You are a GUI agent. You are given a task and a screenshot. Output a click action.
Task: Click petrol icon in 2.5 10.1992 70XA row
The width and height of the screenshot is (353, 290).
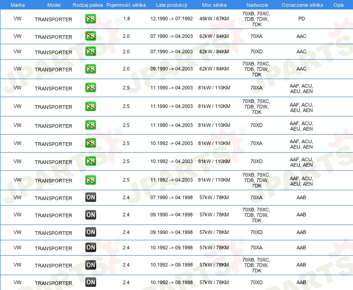click(x=90, y=143)
